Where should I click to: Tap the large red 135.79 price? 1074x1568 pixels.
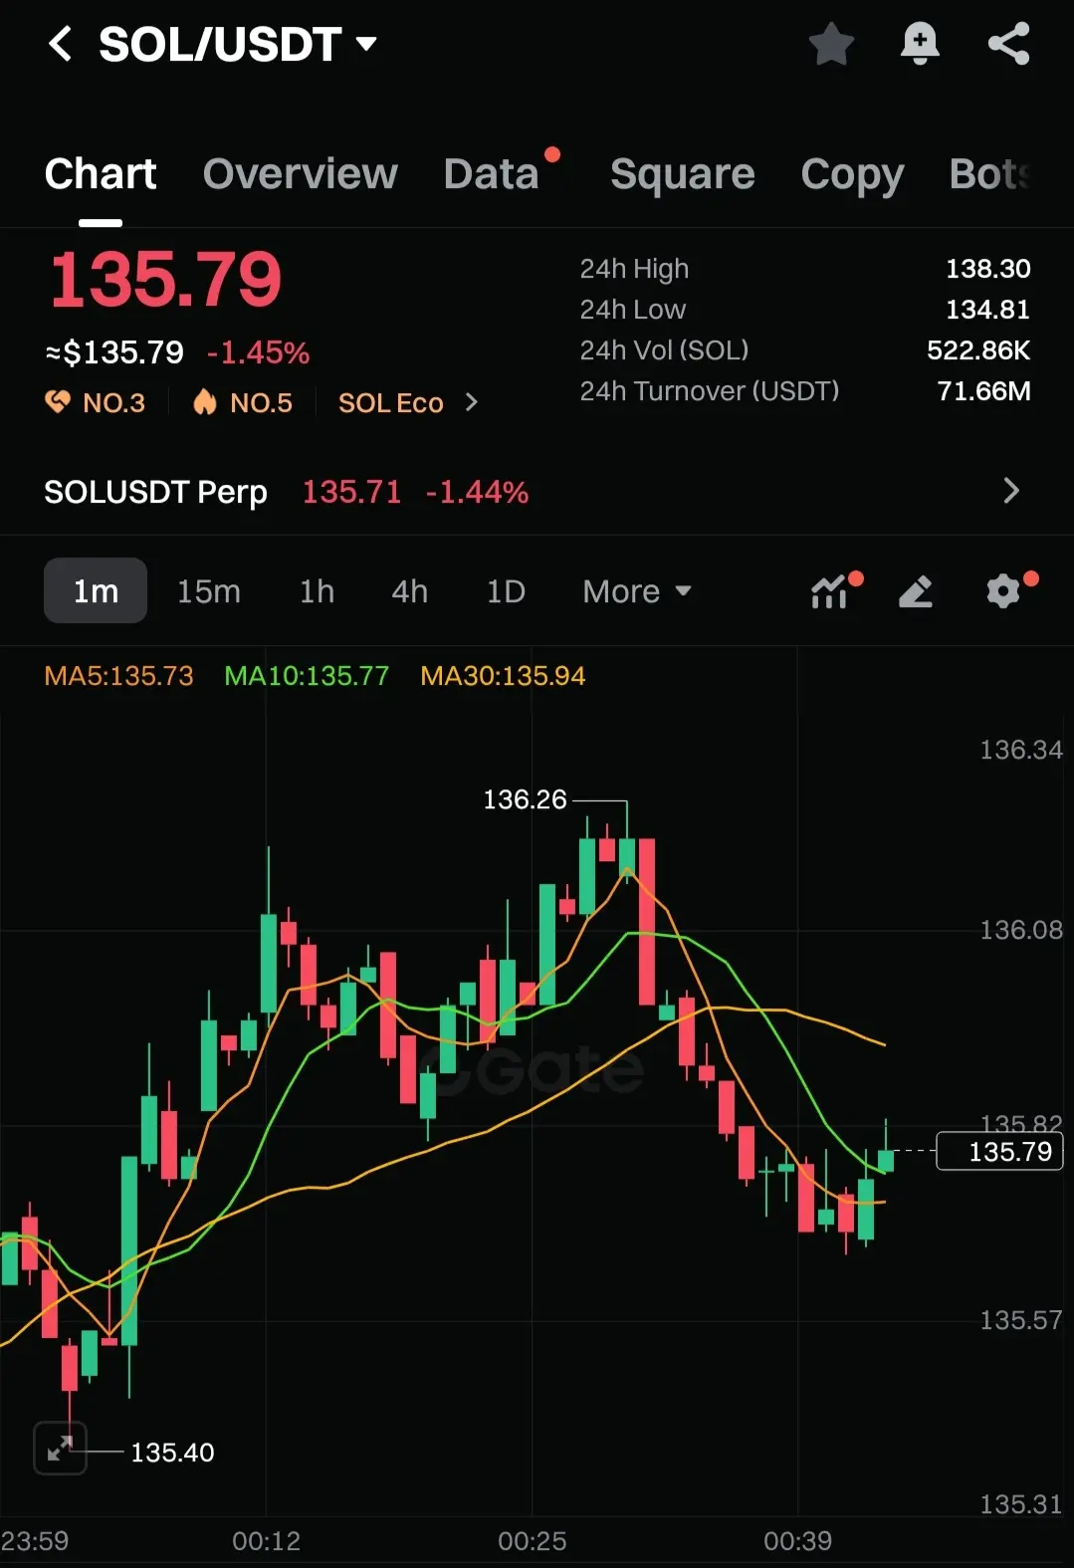[166, 279]
